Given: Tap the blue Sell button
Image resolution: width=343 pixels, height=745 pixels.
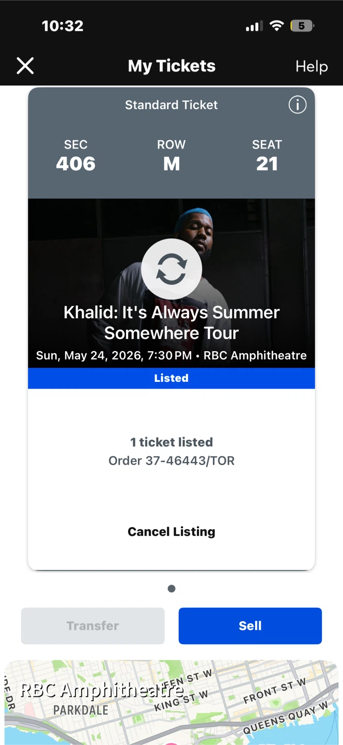Looking at the screenshot, I should [x=250, y=625].
